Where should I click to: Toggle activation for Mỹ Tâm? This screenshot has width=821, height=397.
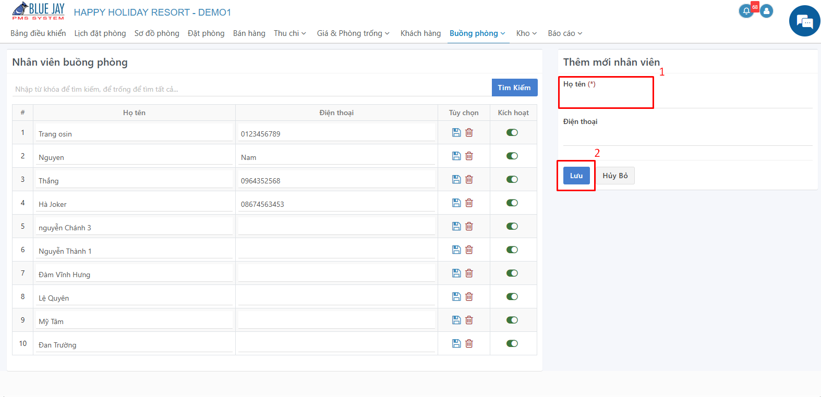512,320
